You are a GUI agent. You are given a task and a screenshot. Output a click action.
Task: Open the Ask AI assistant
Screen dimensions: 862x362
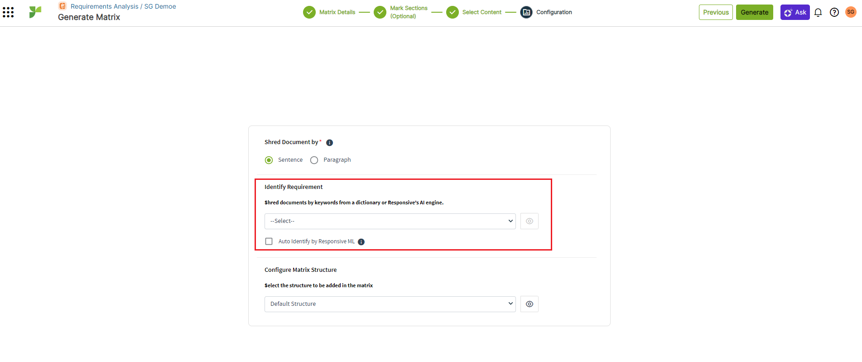(x=795, y=12)
